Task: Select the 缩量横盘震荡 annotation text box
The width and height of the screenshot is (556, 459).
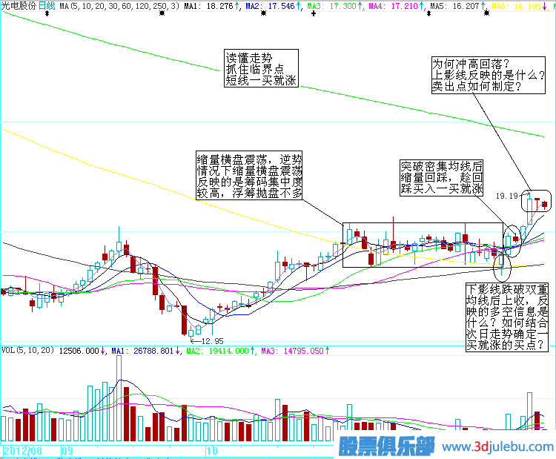Action: click(250, 176)
